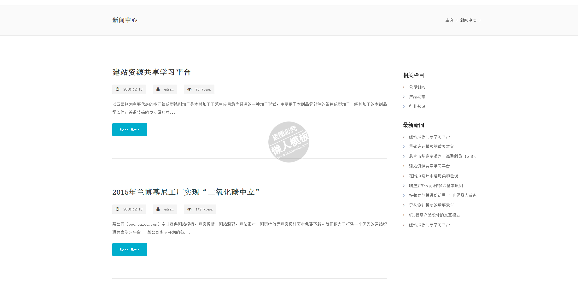
Task: Open the 产品动态 category
Action: [417, 97]
